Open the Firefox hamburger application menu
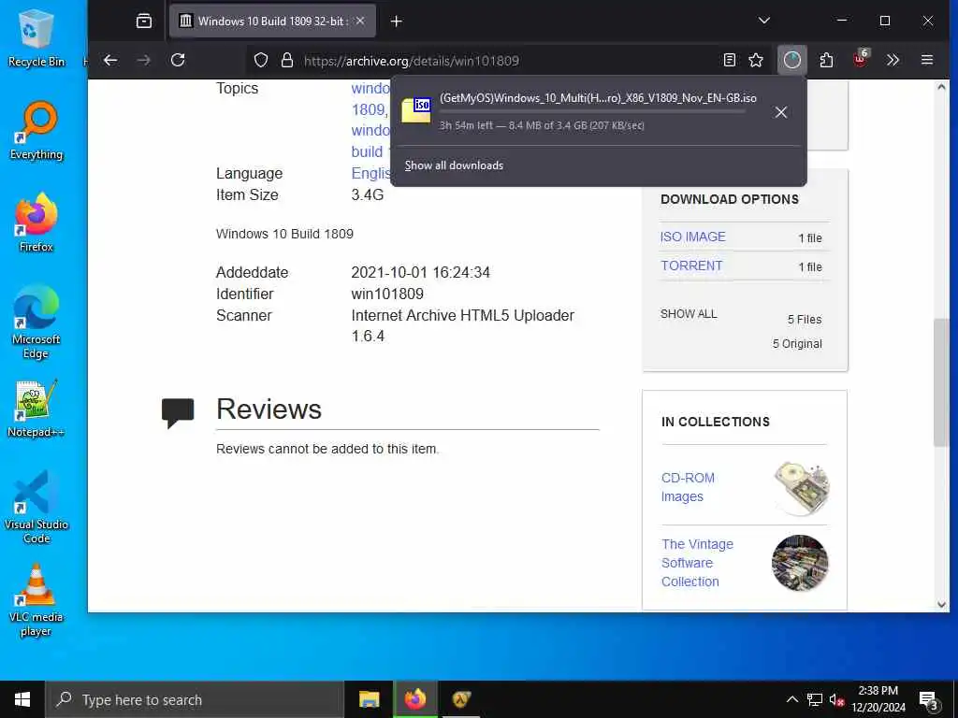The width and height of the screenshot is (958, 718). click(x=927, y=61)
